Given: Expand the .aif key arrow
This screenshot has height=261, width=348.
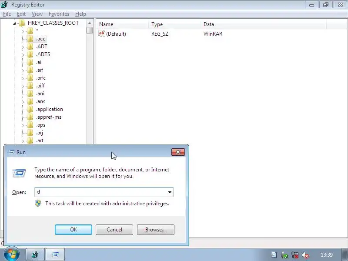Looking at the screenshot, I should click(x=23, y=70).
